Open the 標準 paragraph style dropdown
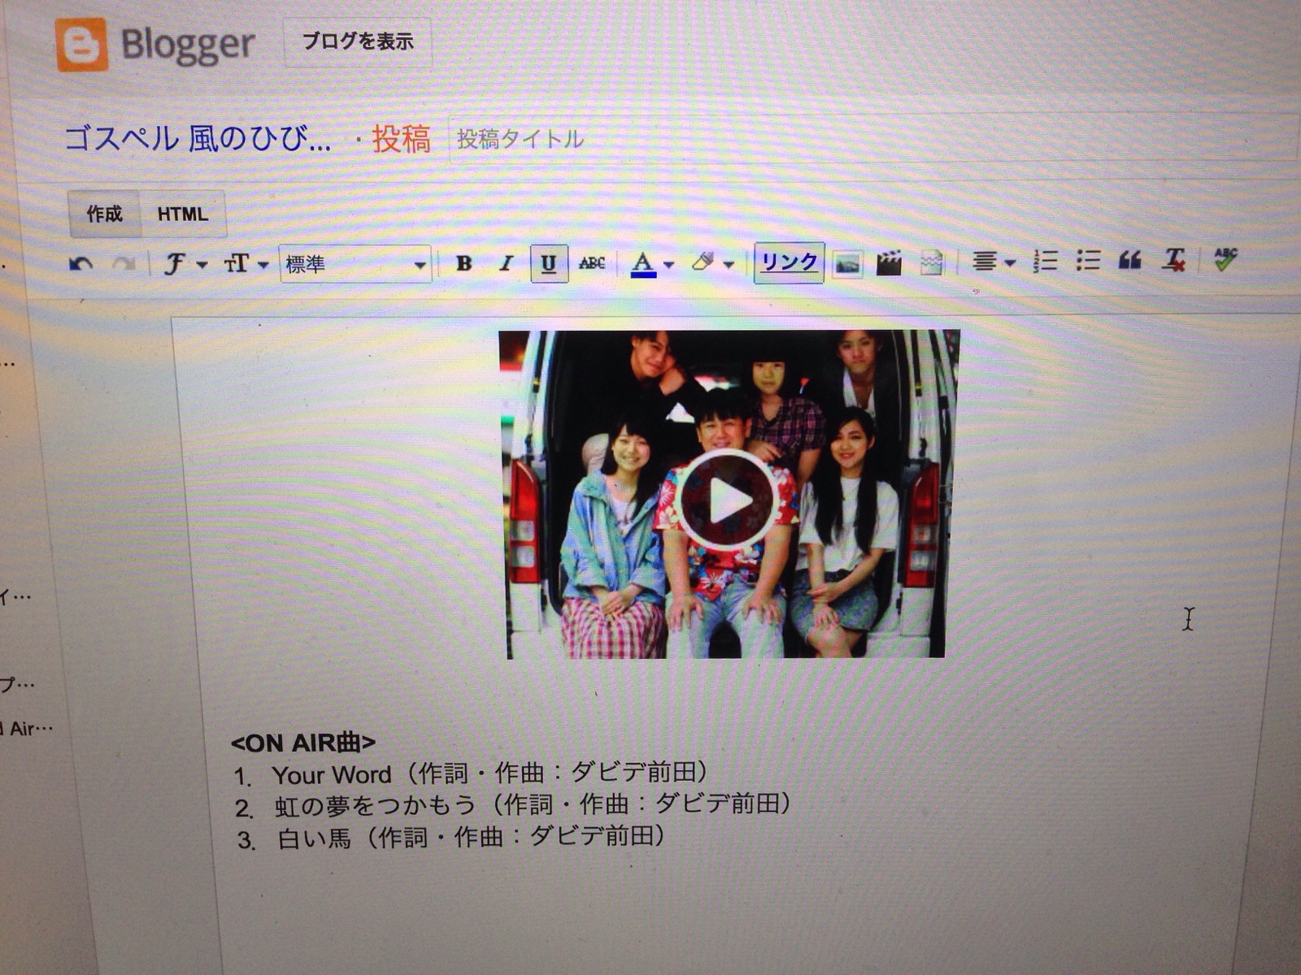The image size is (1301, 975). coord(355,264)
